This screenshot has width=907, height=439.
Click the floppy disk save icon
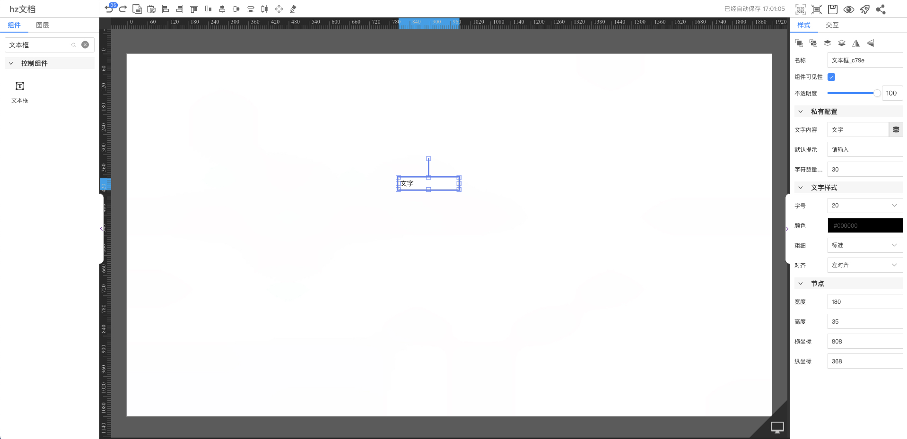[833, 9]
